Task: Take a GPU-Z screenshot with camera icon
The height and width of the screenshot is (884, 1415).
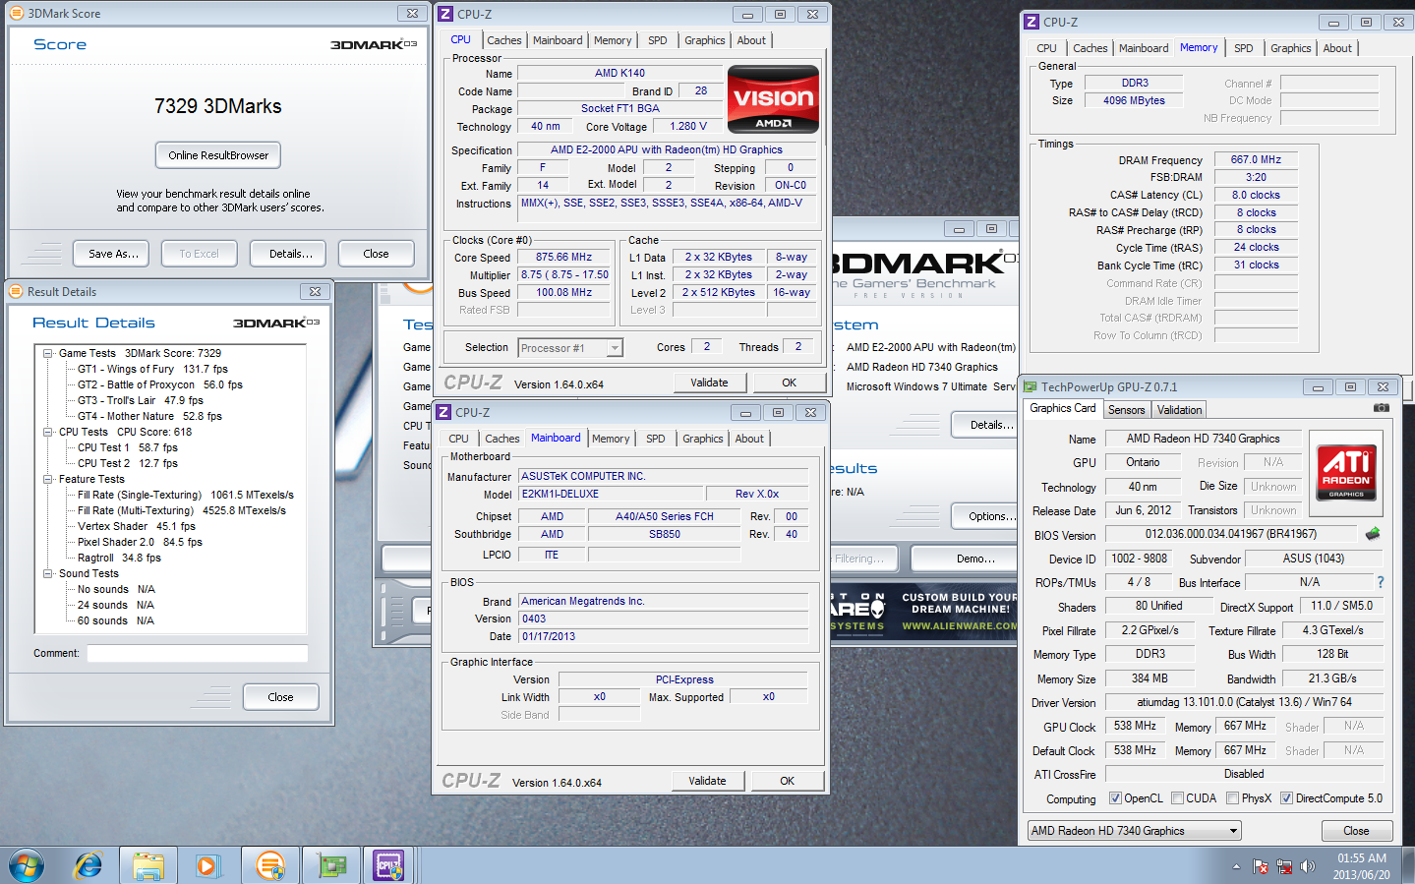Action: pyautogui.click(x=1382, y=408)
